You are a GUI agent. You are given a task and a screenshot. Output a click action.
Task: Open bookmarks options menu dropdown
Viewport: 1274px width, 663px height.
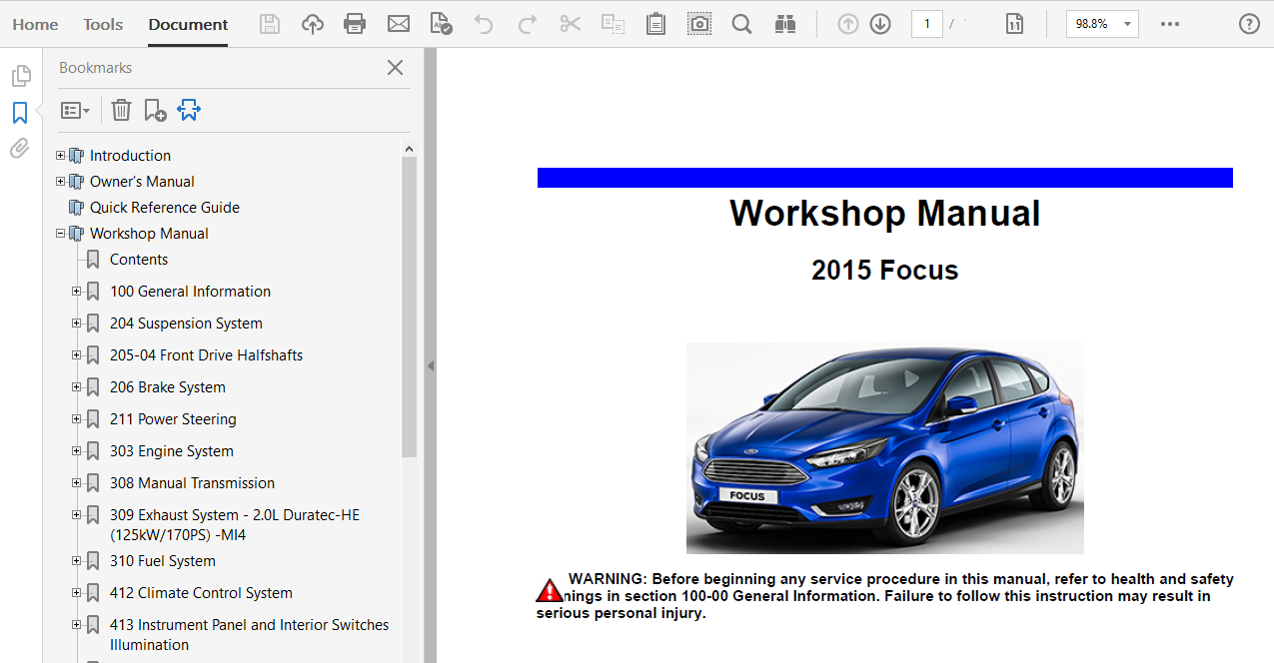tap(75, 110)
